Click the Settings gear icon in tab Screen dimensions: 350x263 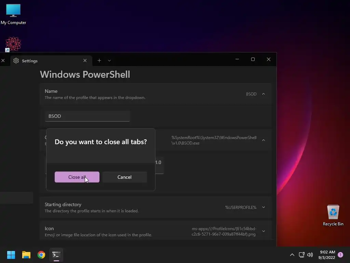click(x=16, y=61)
